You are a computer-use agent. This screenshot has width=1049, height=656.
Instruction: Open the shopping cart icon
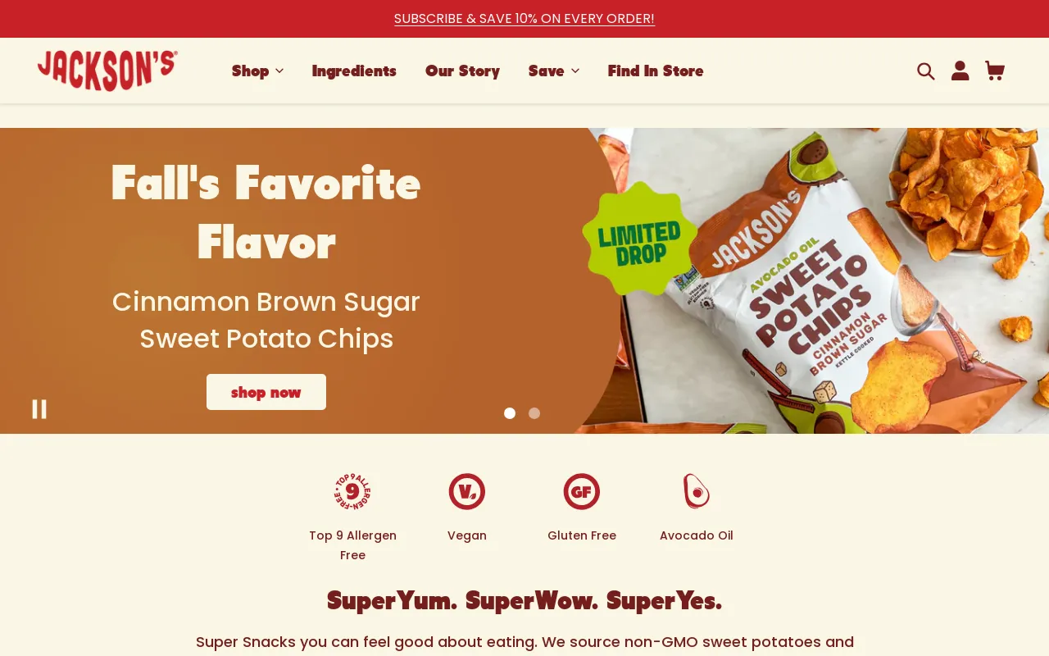(x=995, y=71)
